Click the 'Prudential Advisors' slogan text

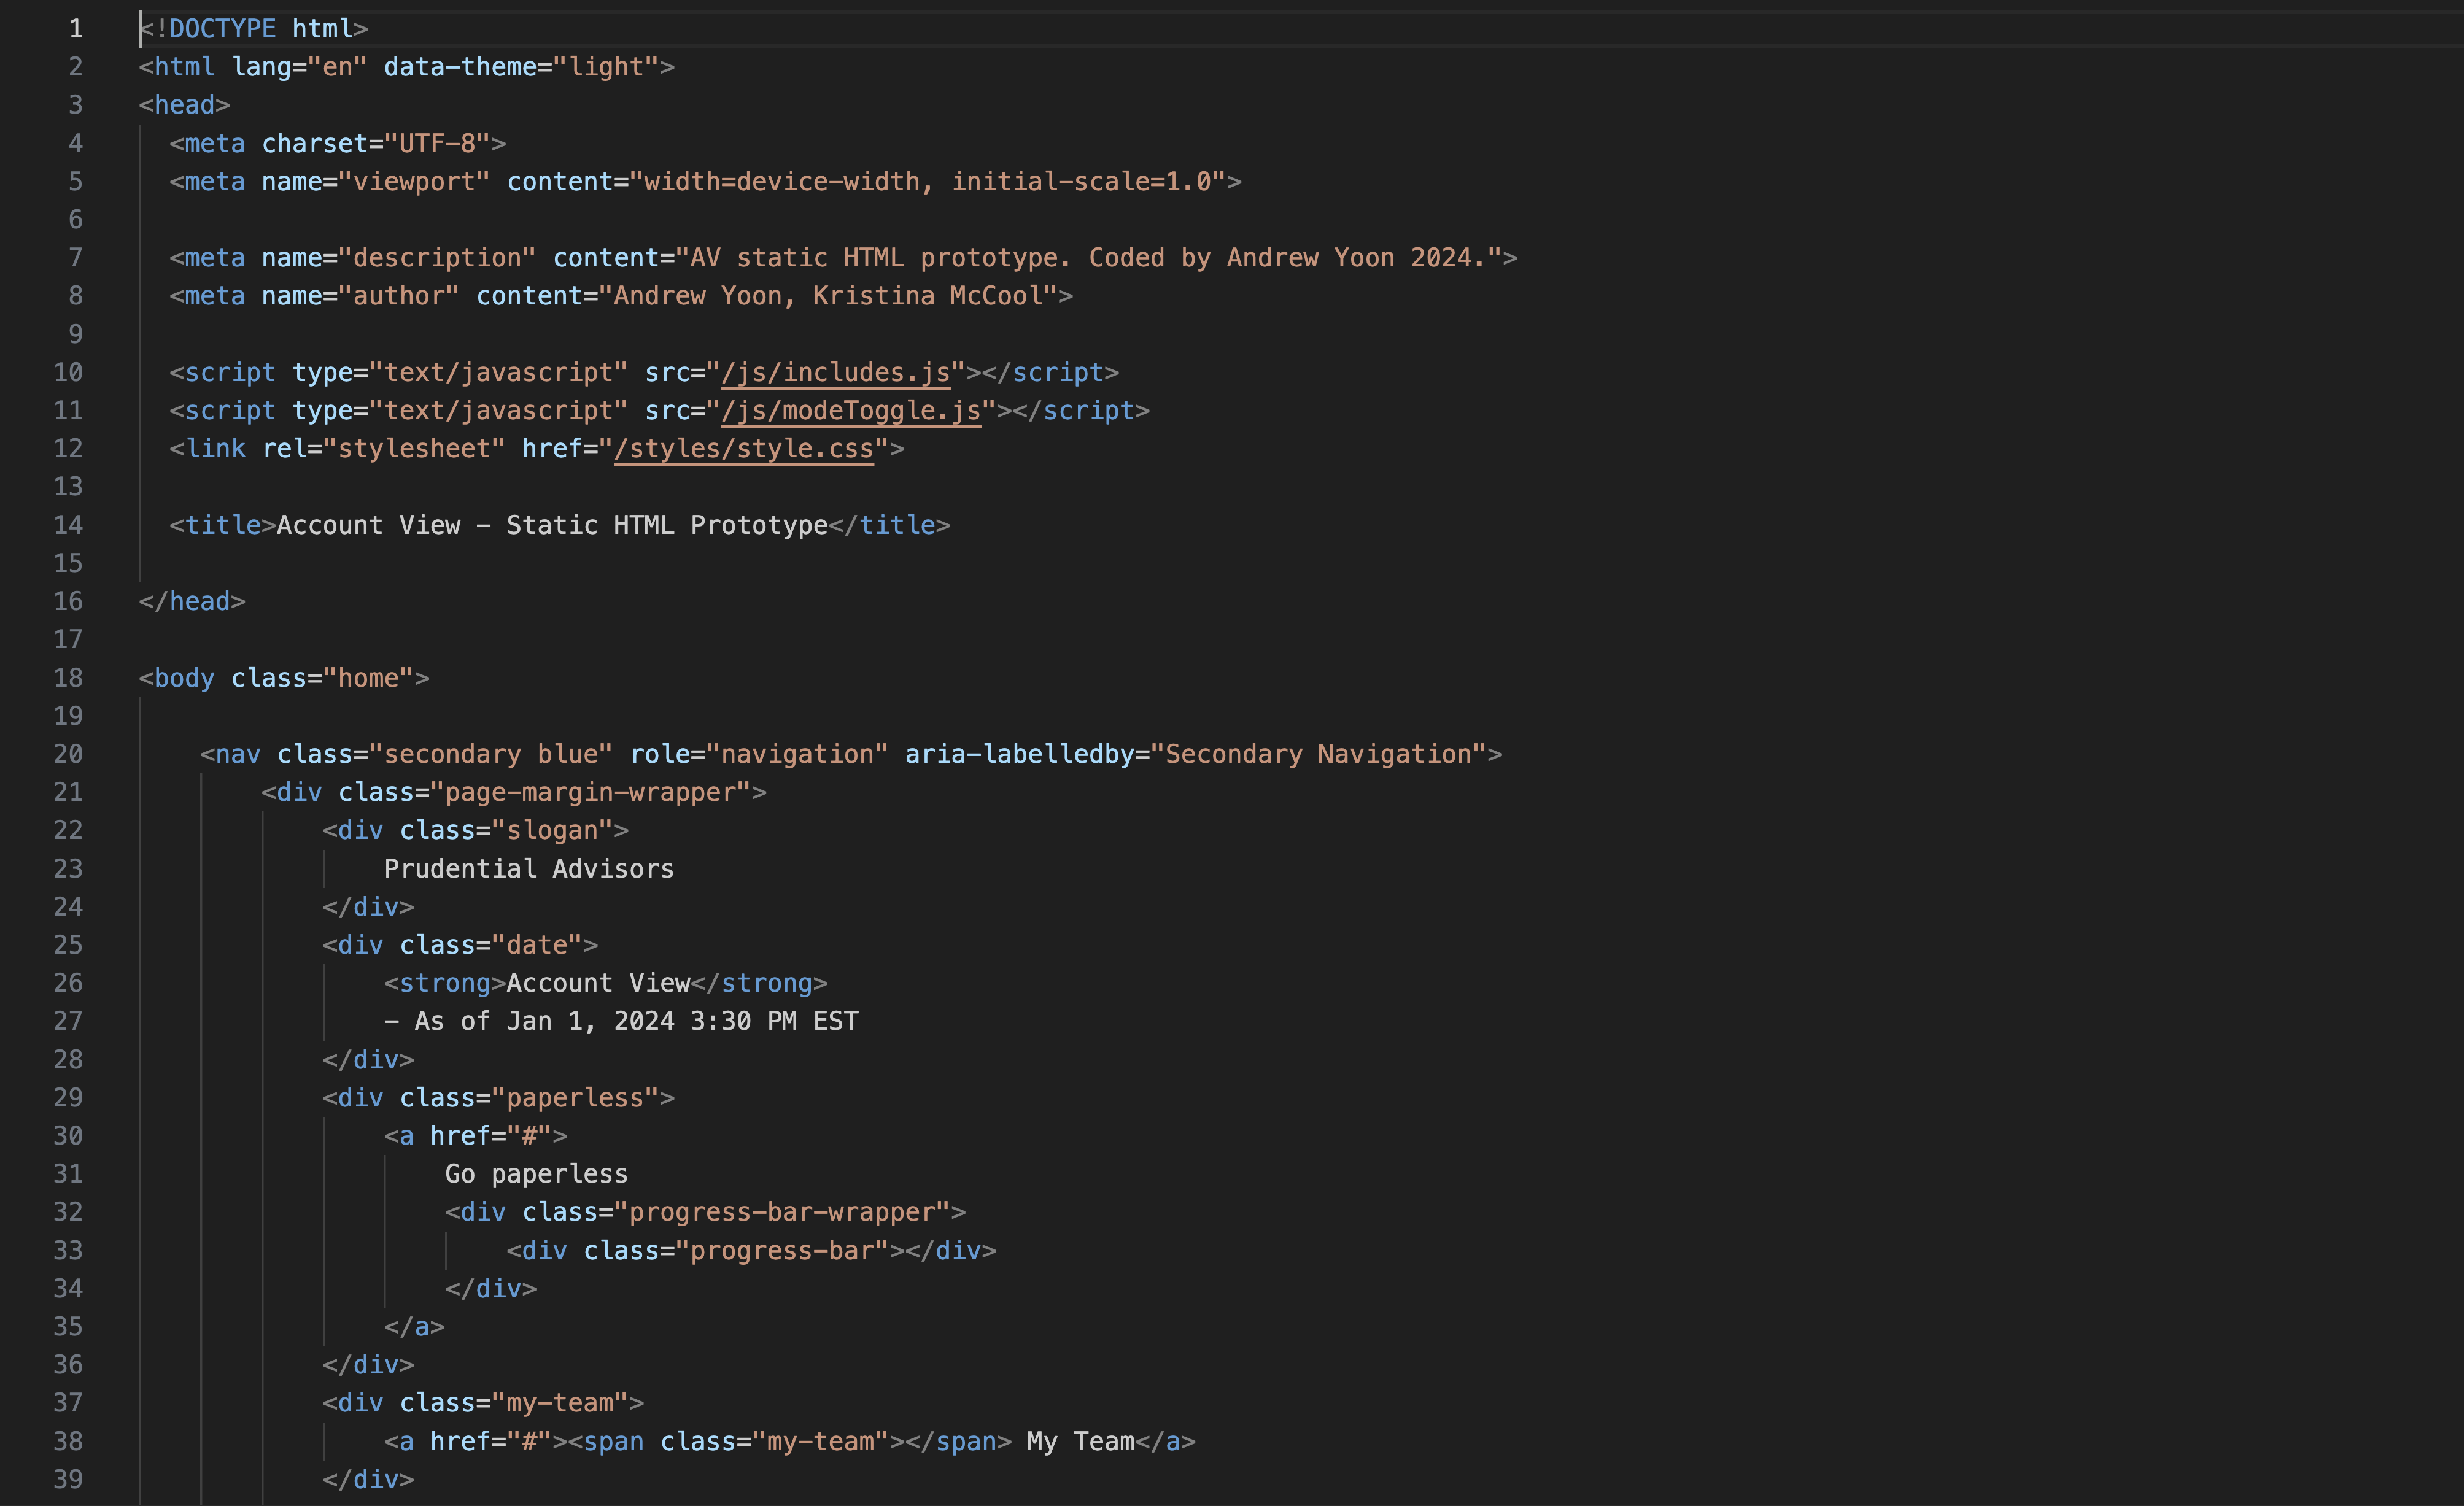528,869
